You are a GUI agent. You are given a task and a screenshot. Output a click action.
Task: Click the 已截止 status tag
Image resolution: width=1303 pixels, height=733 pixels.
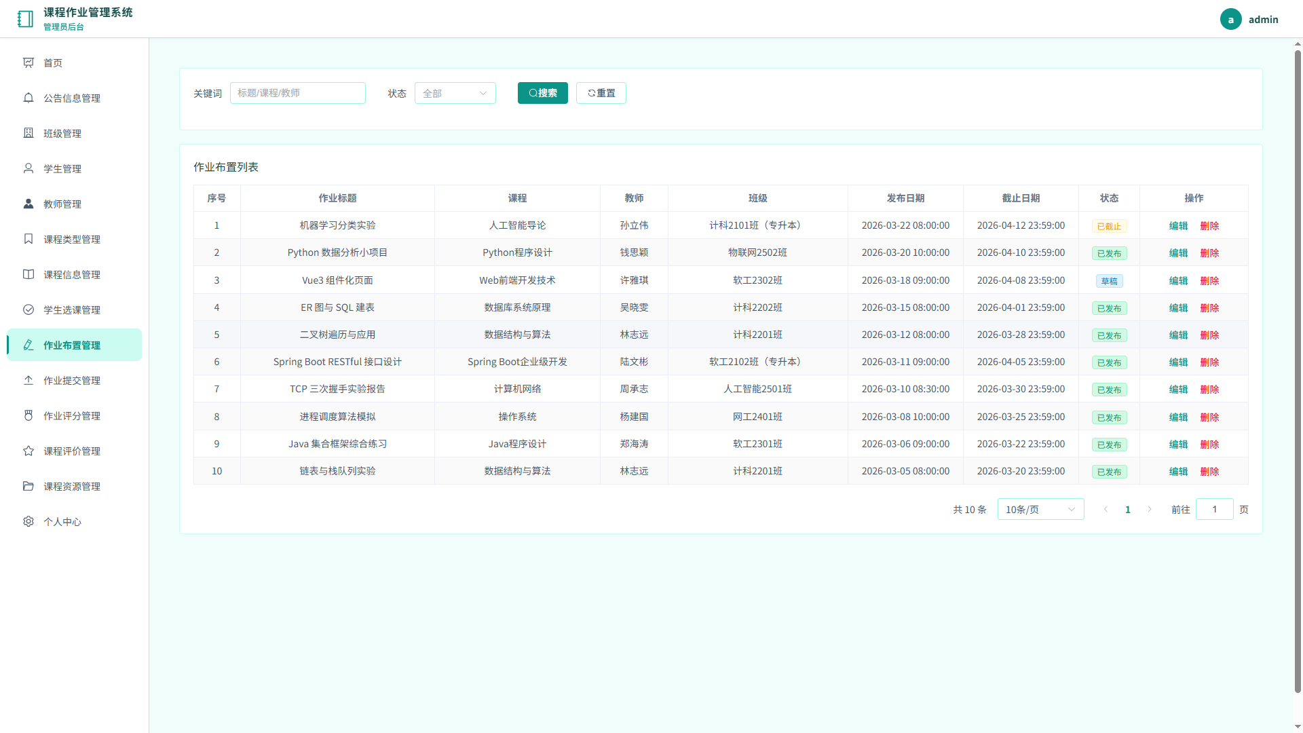click(1109, 226)
